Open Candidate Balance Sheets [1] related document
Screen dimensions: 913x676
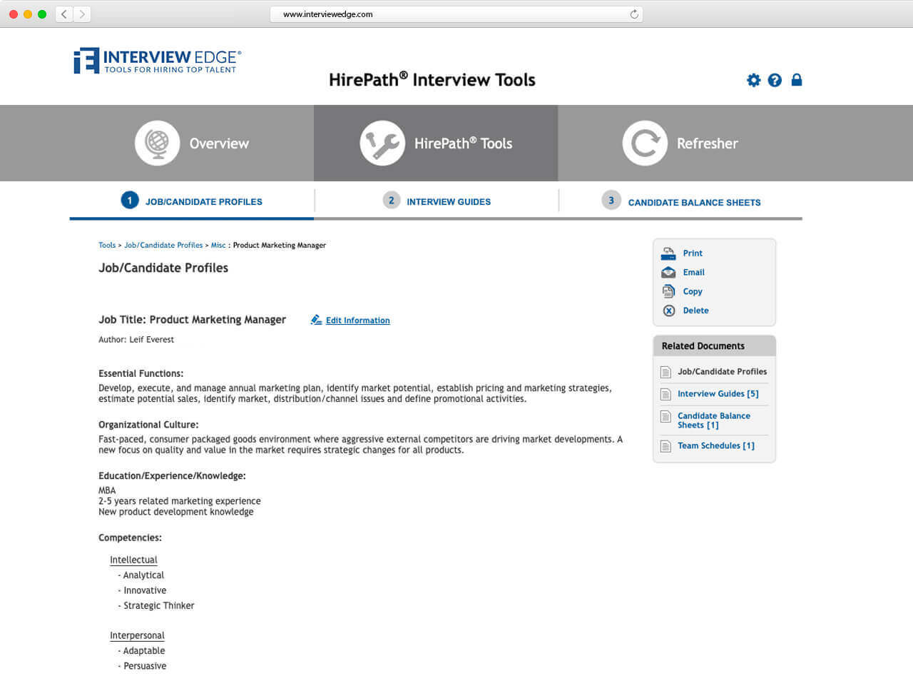[x=714, y=420]
